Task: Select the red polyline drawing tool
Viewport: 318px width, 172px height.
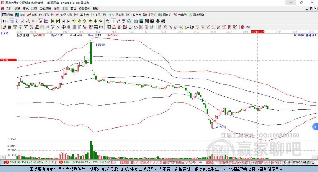Action: 118,21
